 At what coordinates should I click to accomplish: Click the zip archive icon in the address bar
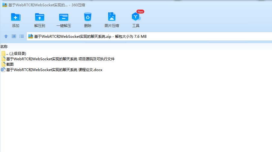point(31,36)
